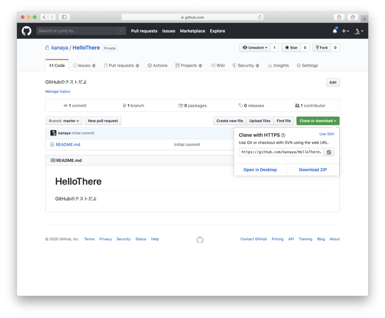Click Find file button
Viewport: 385px width, 318px height.
pos(284,121)
